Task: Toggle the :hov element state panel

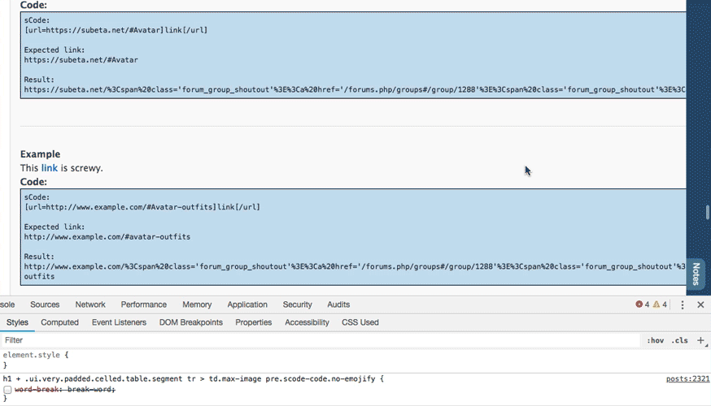Action: tap(655, 341)
